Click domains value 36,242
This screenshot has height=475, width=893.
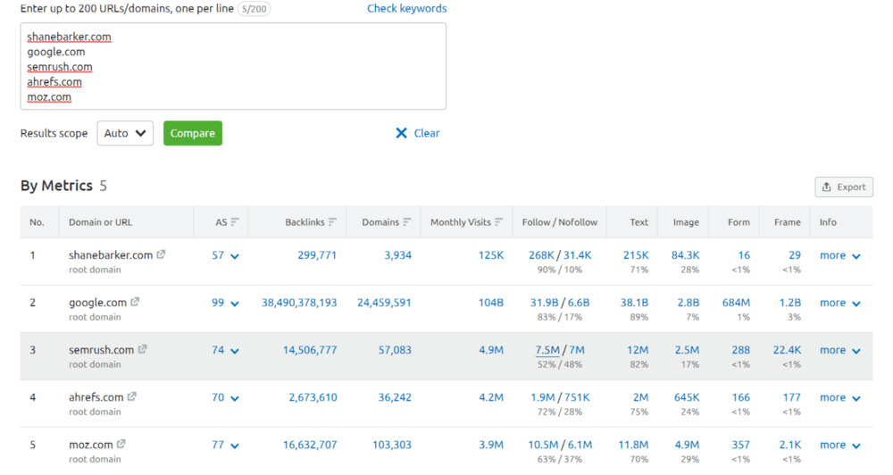pyautogui.click(x=395, y=397)
